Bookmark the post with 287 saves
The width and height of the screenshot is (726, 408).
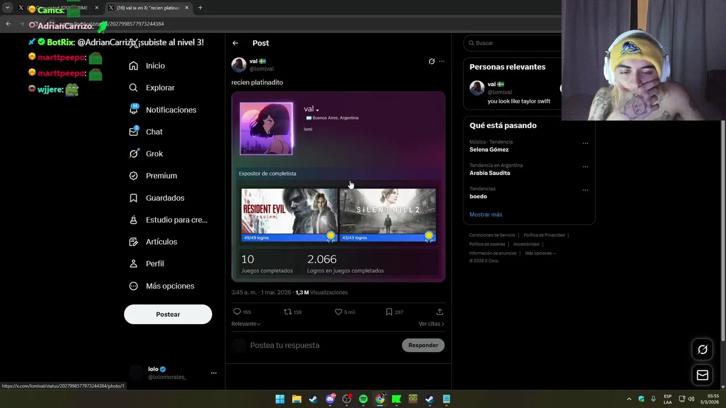pos(389,312)
